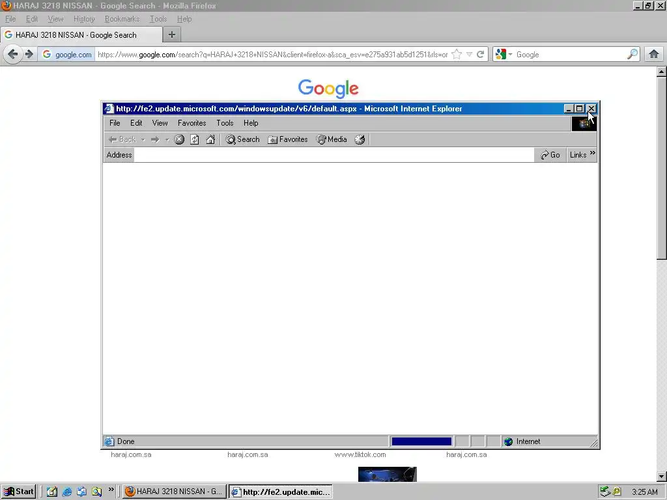Image resolution: width=667 pixels, height=500 pixels.
Task: Click the Done status page icon in IE
Action: (x=109, y=442)
